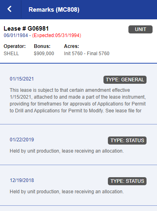Screen dimensions: 157x211
Task: Click the lease start date 06/01/1984
Action: click(16, 35)
